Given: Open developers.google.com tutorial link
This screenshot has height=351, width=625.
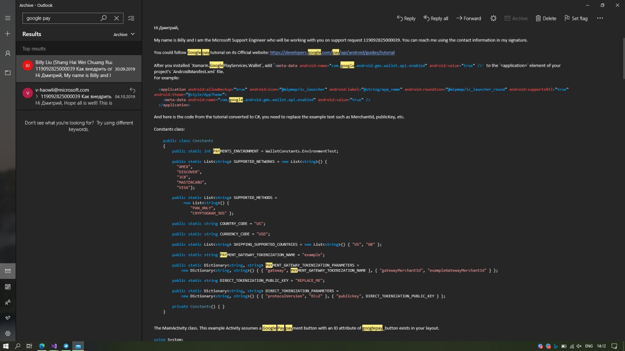Looking at the screenshot, I should (x=332, y=52).
